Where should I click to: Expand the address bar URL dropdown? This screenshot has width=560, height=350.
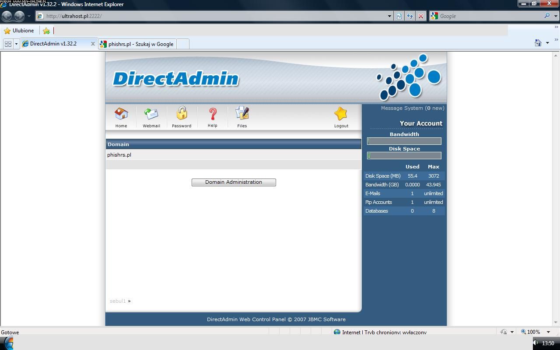[x=389, y=16]
